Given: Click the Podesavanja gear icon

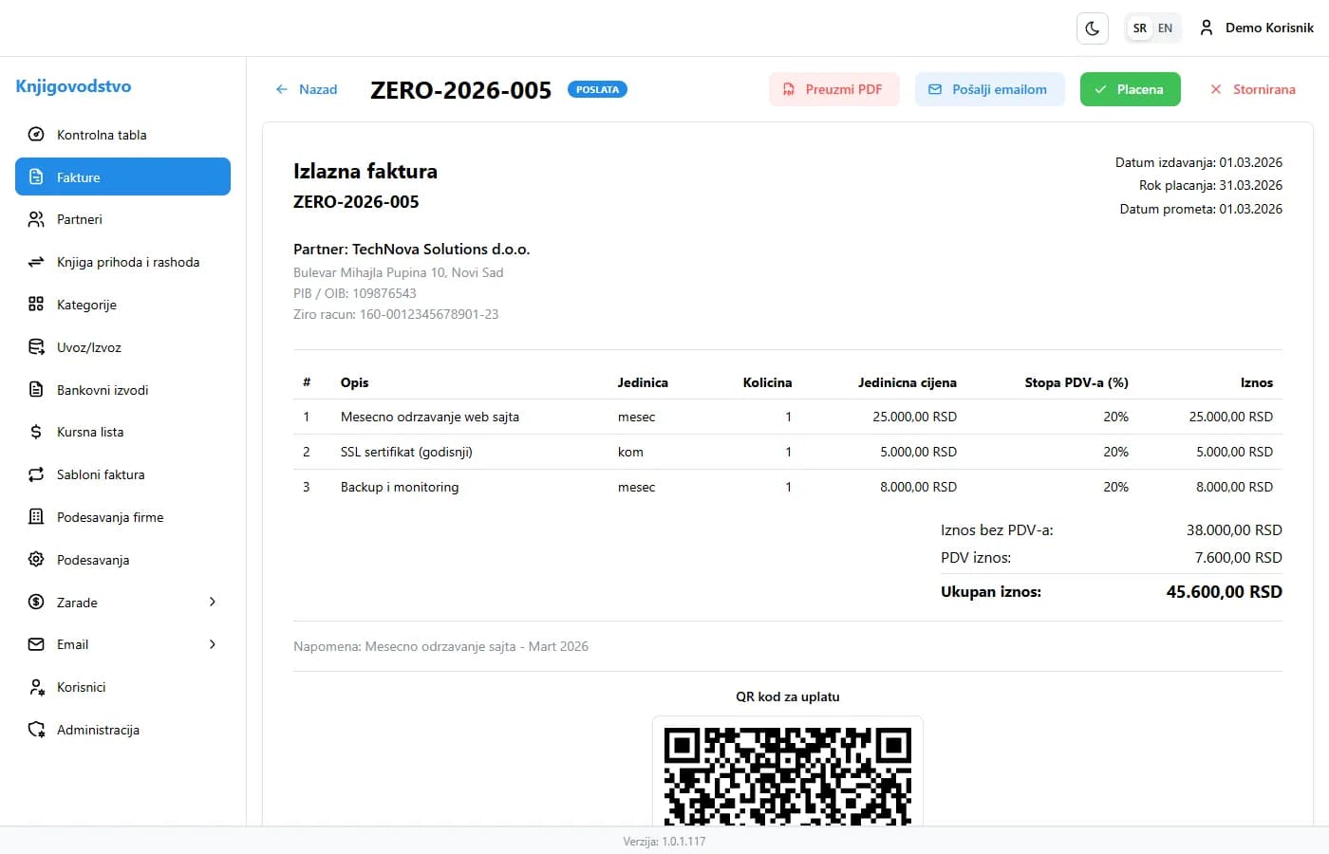Looking at the screenshot, I should [36, 560].
